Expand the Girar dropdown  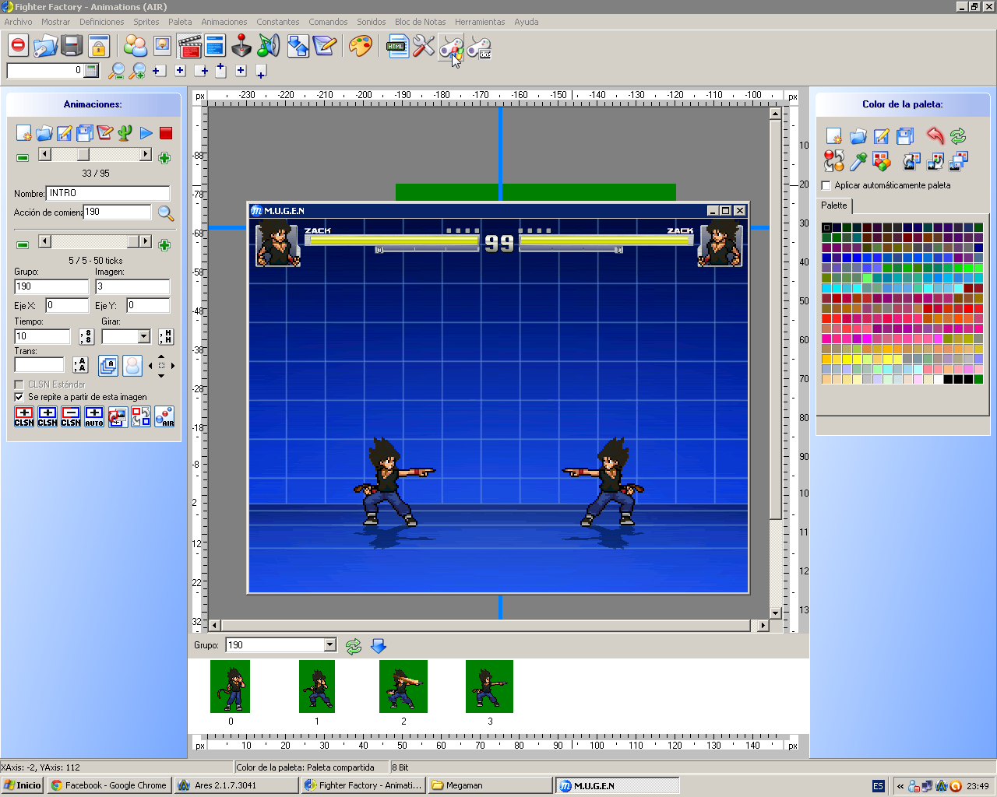pyautogui.click(x=144, y=337)
